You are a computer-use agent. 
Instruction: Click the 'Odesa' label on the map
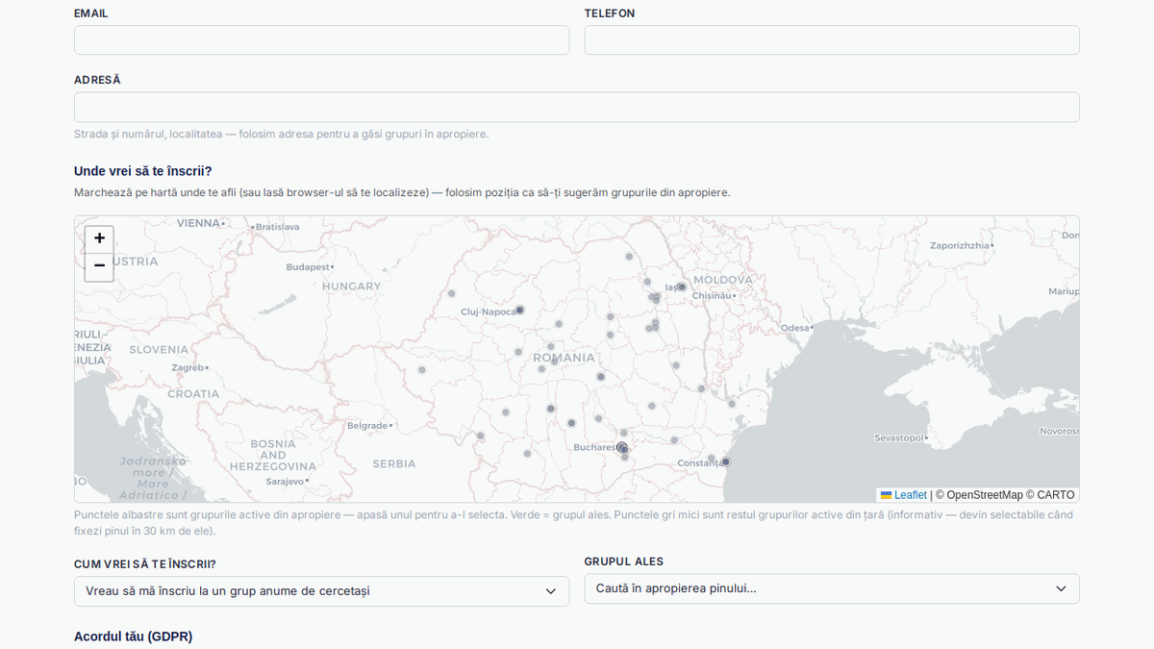click(x=795, y=328)
